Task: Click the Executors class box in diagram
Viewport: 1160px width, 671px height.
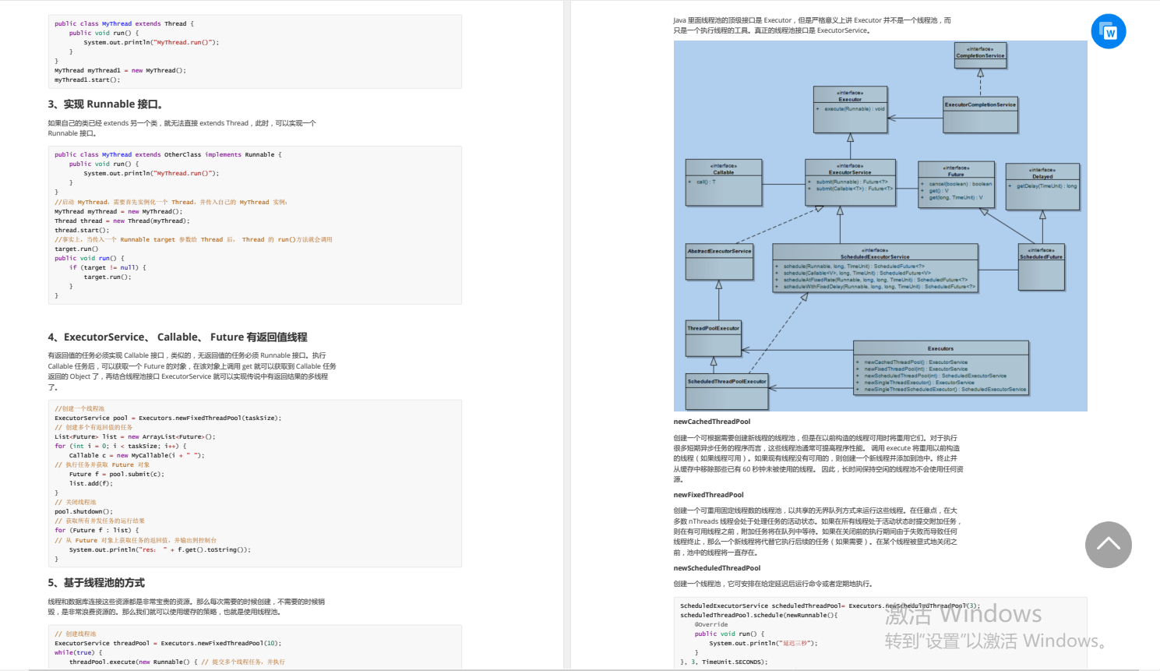Action: pyautogui.click(x=940, y=369)
